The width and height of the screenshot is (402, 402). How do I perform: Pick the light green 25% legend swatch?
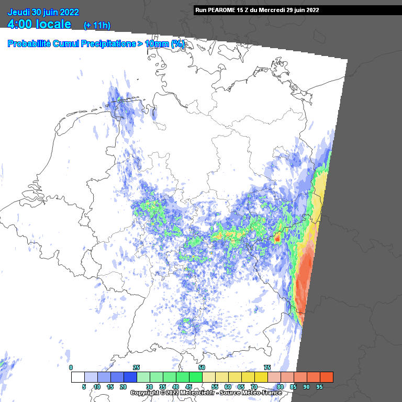(143, 377)
